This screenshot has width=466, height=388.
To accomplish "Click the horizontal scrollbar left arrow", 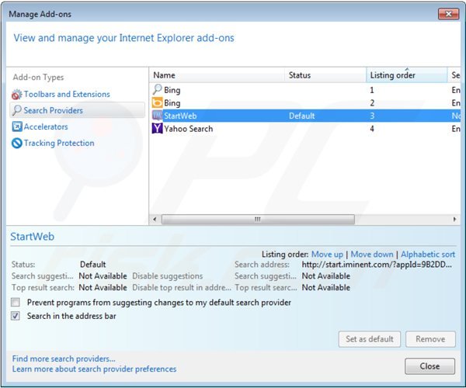I will tap(155, 220).
